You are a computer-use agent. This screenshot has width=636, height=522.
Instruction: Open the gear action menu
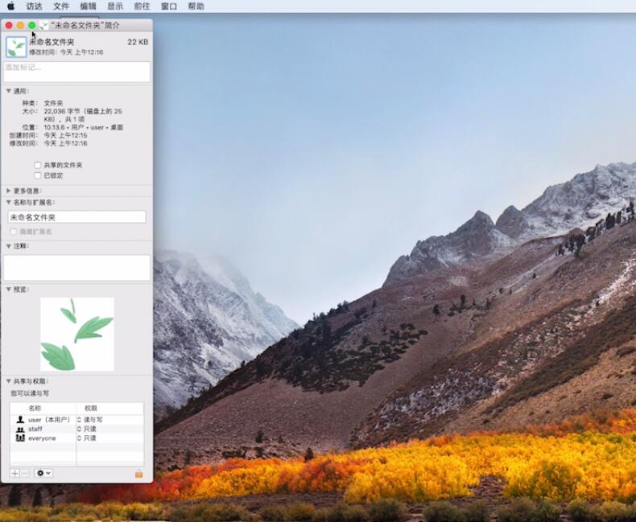[43, 473]
